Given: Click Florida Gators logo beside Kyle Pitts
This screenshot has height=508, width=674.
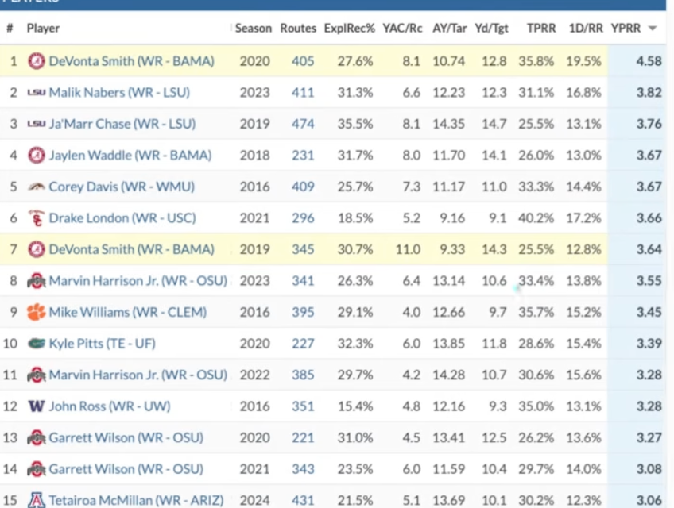Looking at the screenshot, I should [36, 344].
